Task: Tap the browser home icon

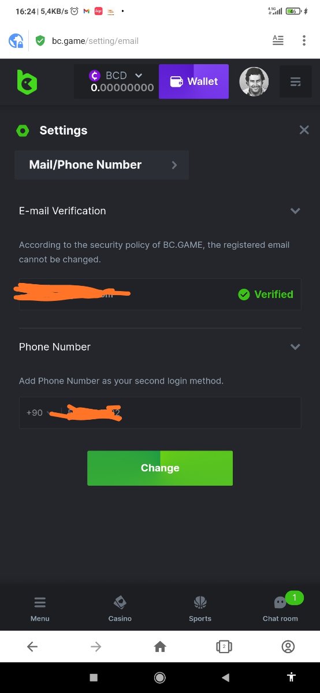Action: pos(160,647)
